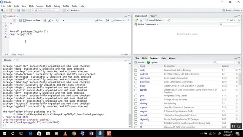
Task: Load ggplot2 via its checkbox
Action: [136, 90]
